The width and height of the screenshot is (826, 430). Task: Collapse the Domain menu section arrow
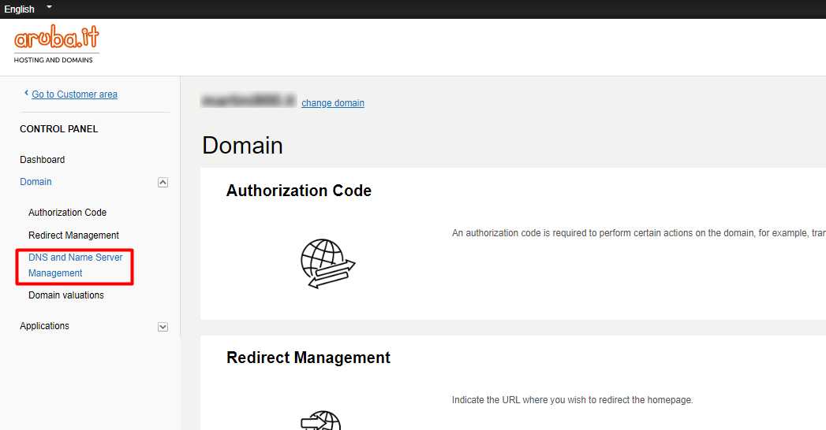point(163,182)
